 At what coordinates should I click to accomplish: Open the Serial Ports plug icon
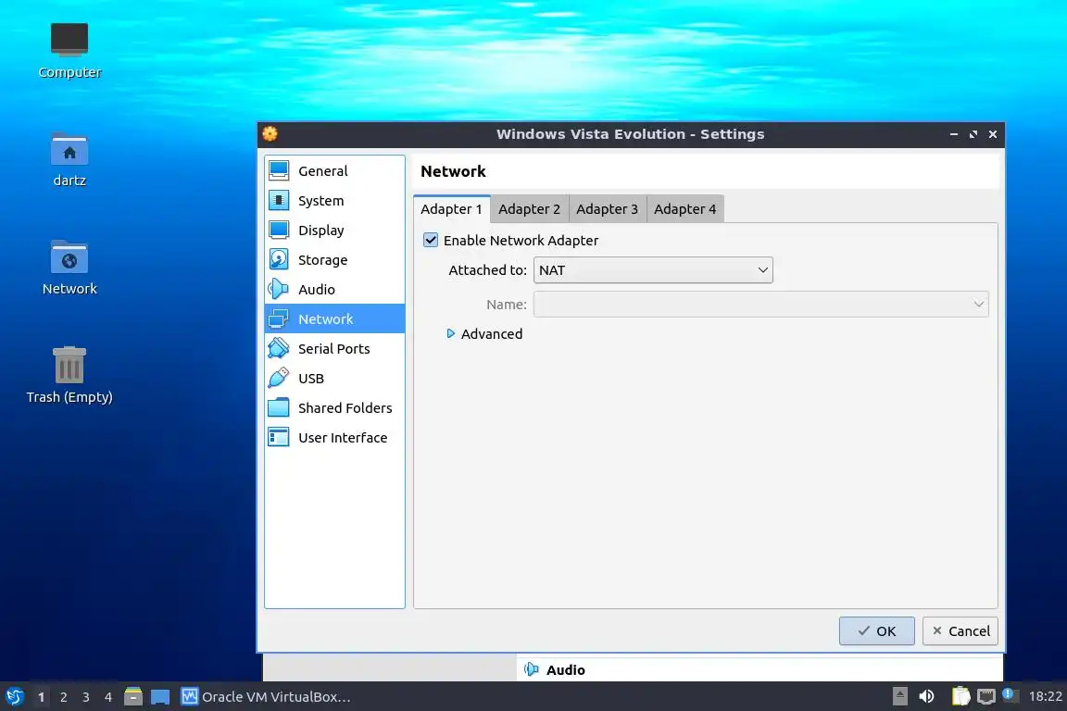point(278,348)
